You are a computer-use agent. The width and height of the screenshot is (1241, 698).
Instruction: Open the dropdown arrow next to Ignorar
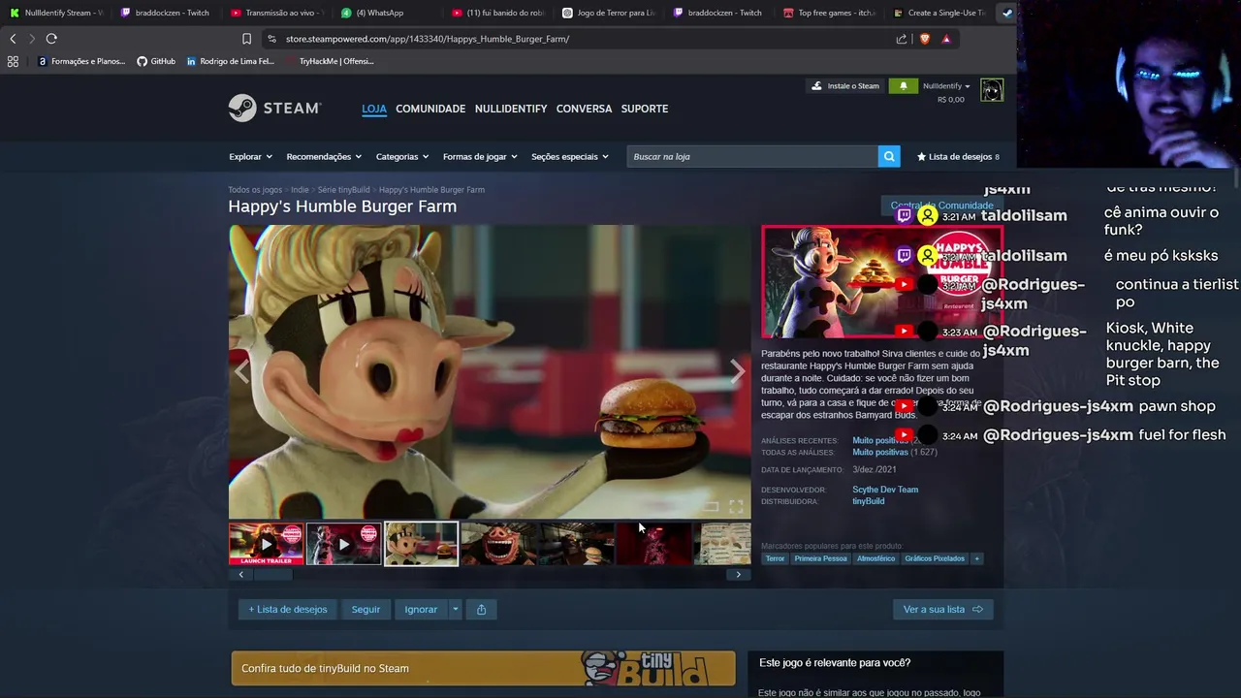(455, 609)
